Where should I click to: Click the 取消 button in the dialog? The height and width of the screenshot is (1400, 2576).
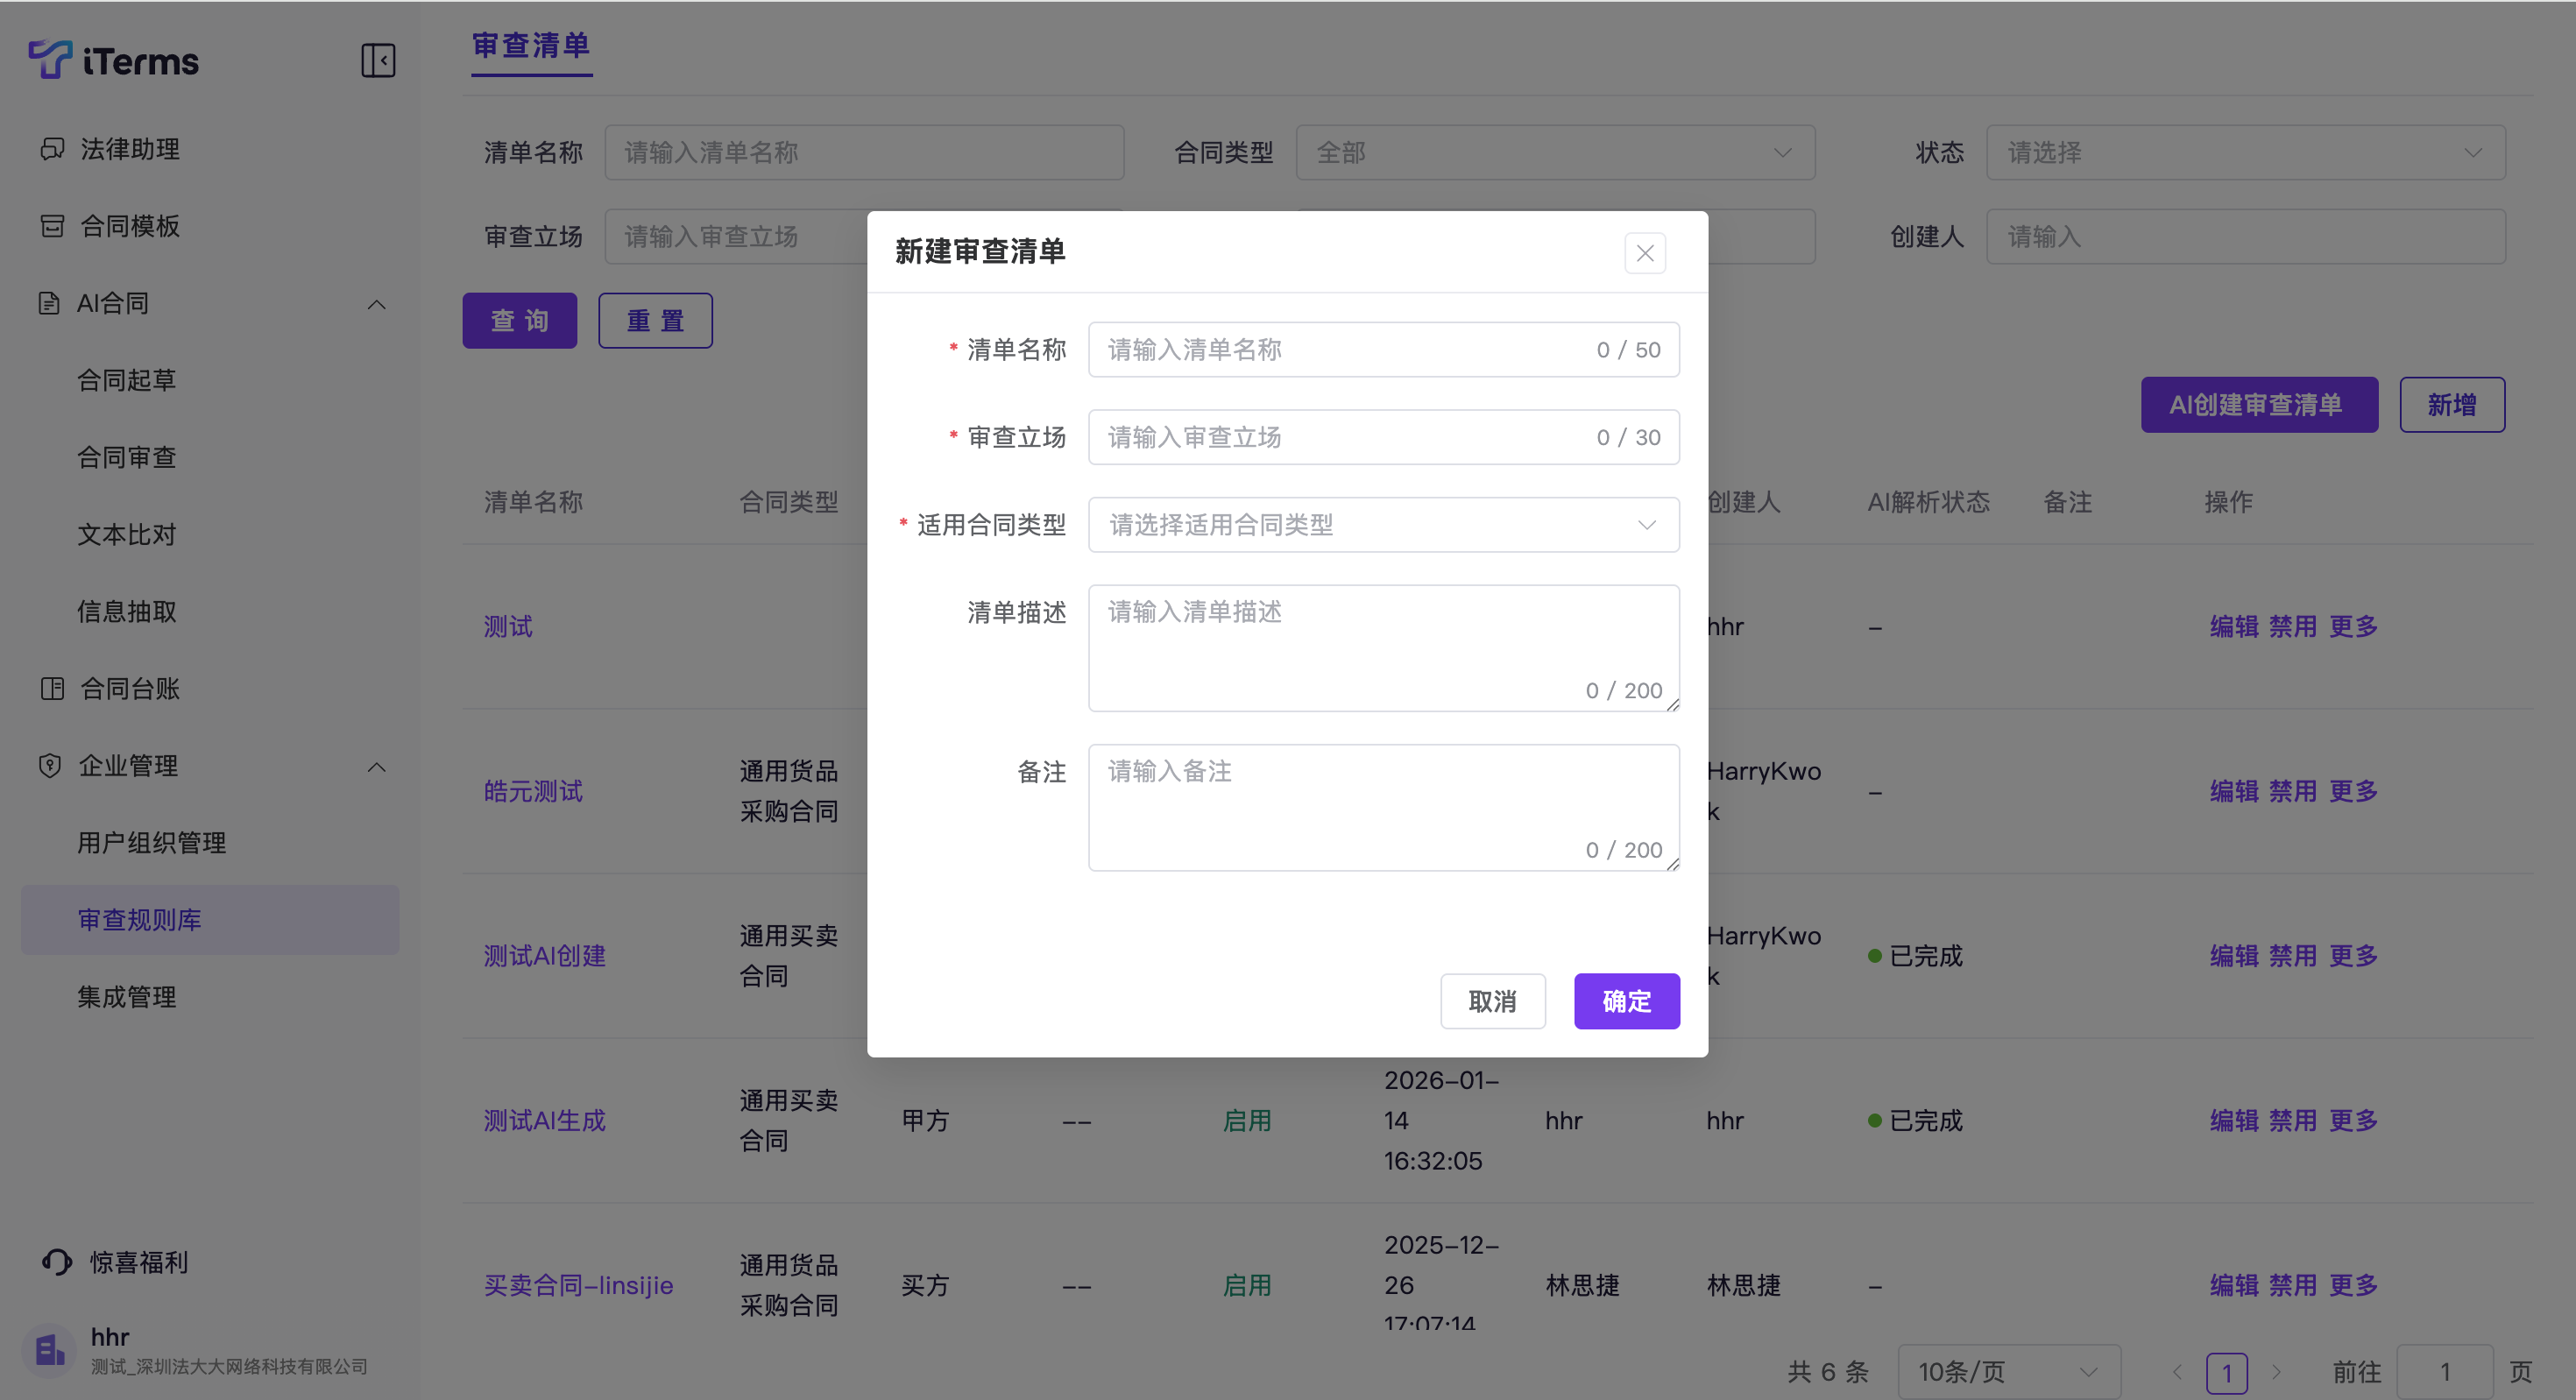tap(1492, 1001)
